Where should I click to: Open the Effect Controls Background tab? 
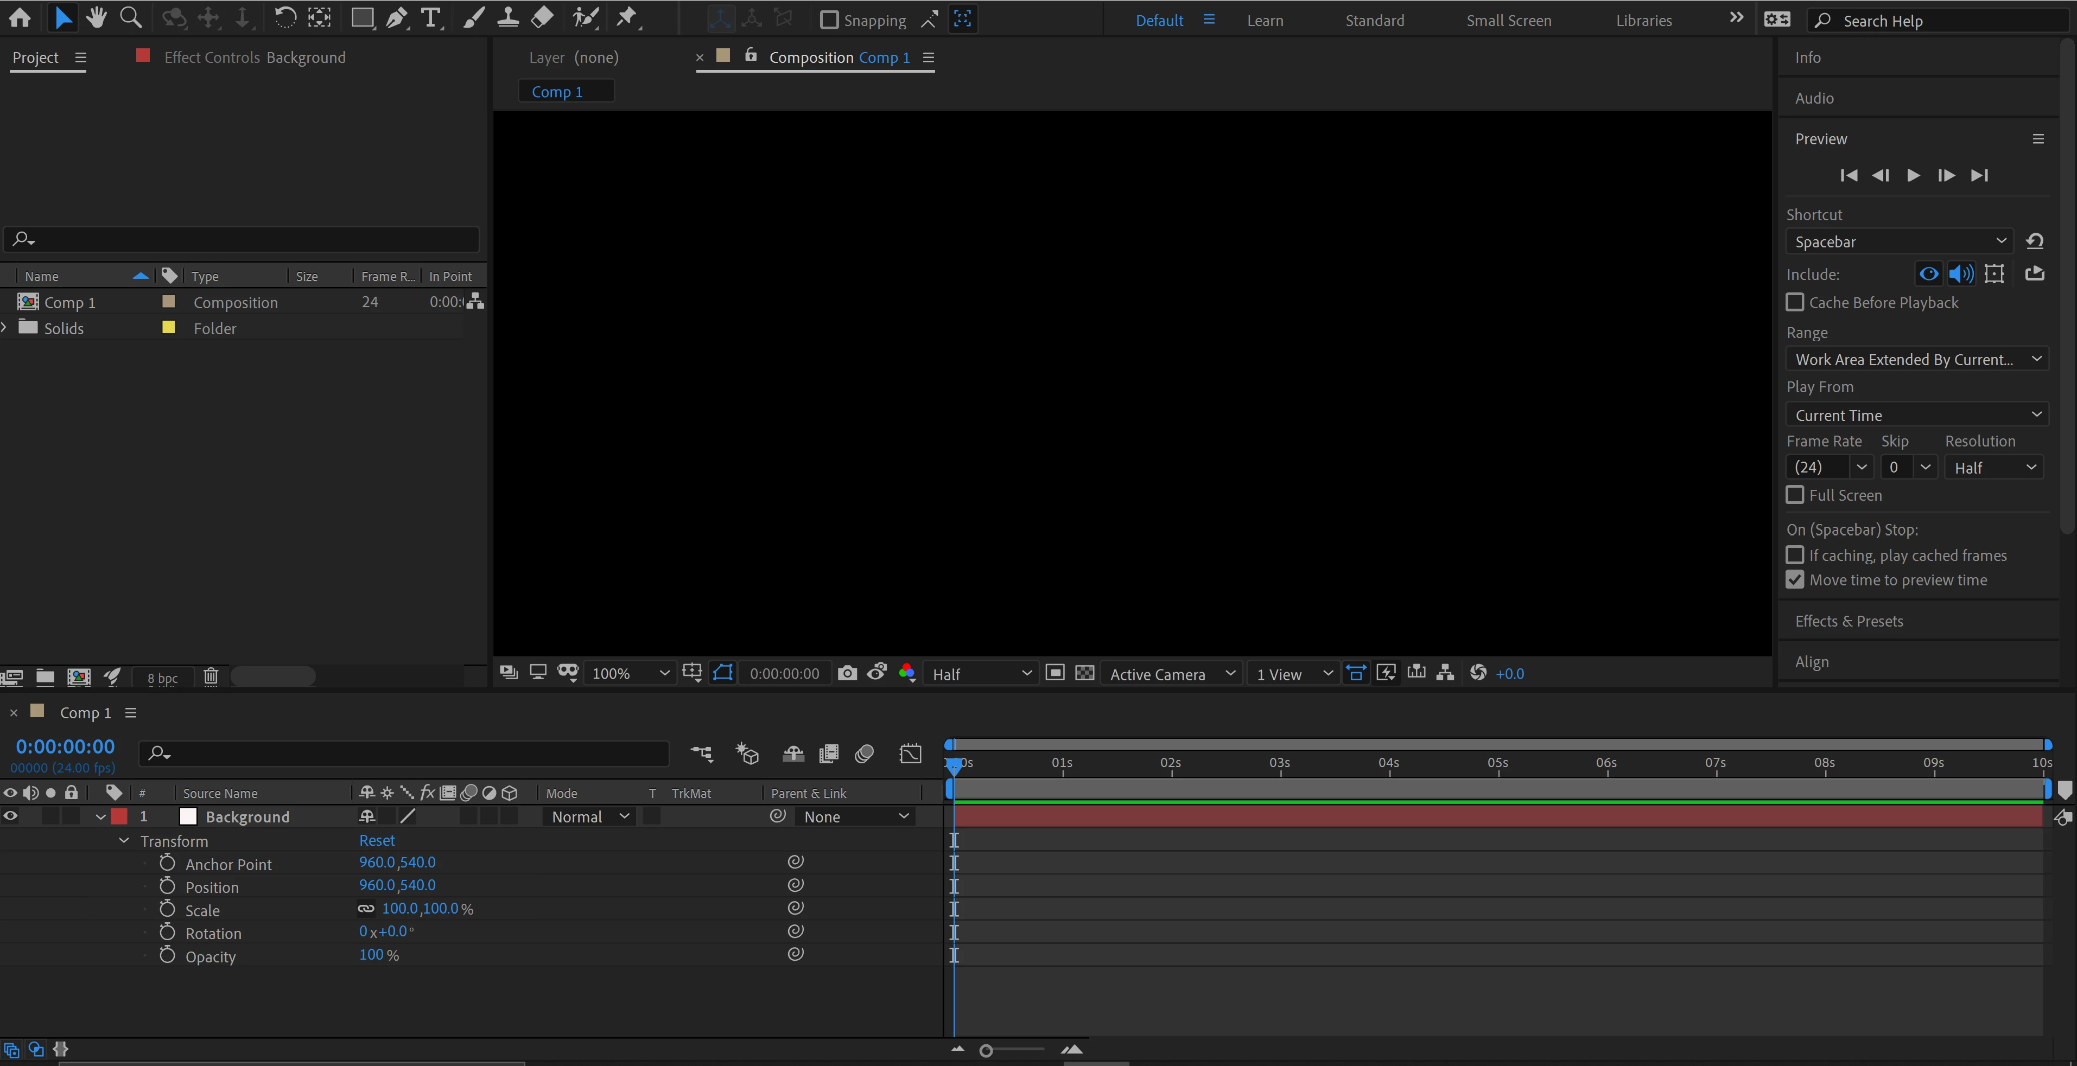point(254,57)
